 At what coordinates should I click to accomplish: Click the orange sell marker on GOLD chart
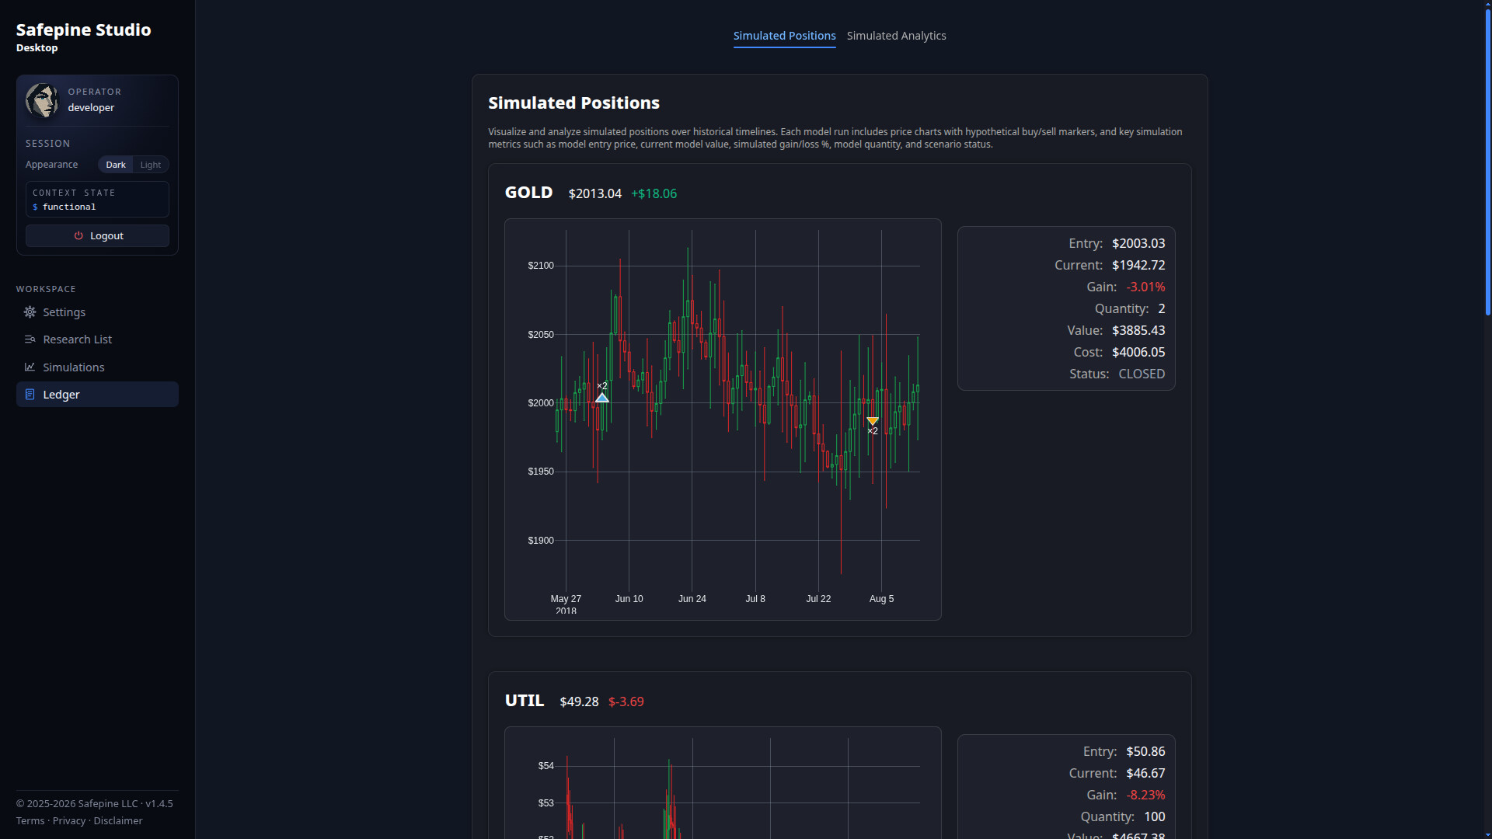point(873,421)
